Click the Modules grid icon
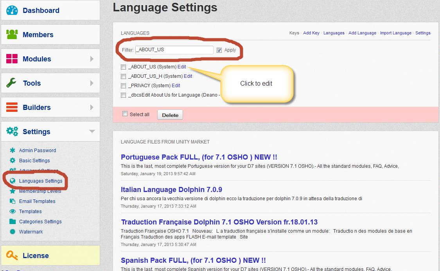The image size is (440, 271). pos(12,59)
